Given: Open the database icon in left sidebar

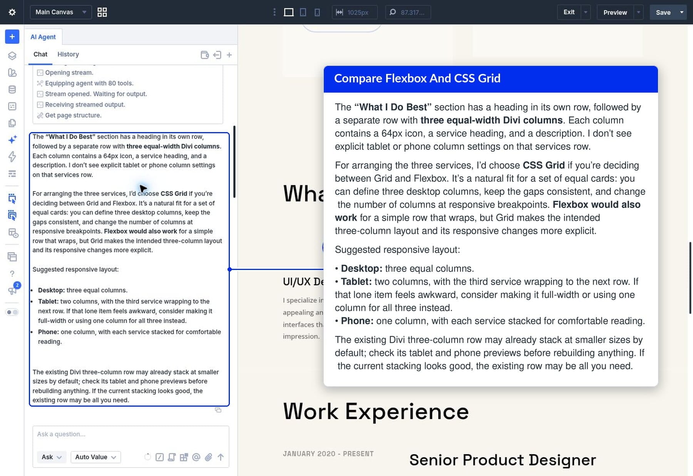Looking at the screenshot, I should pyautogui.click(x=12, y=89).
